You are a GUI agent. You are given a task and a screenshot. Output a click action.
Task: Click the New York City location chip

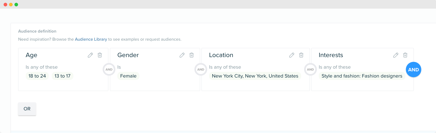[x=255, y=76]
